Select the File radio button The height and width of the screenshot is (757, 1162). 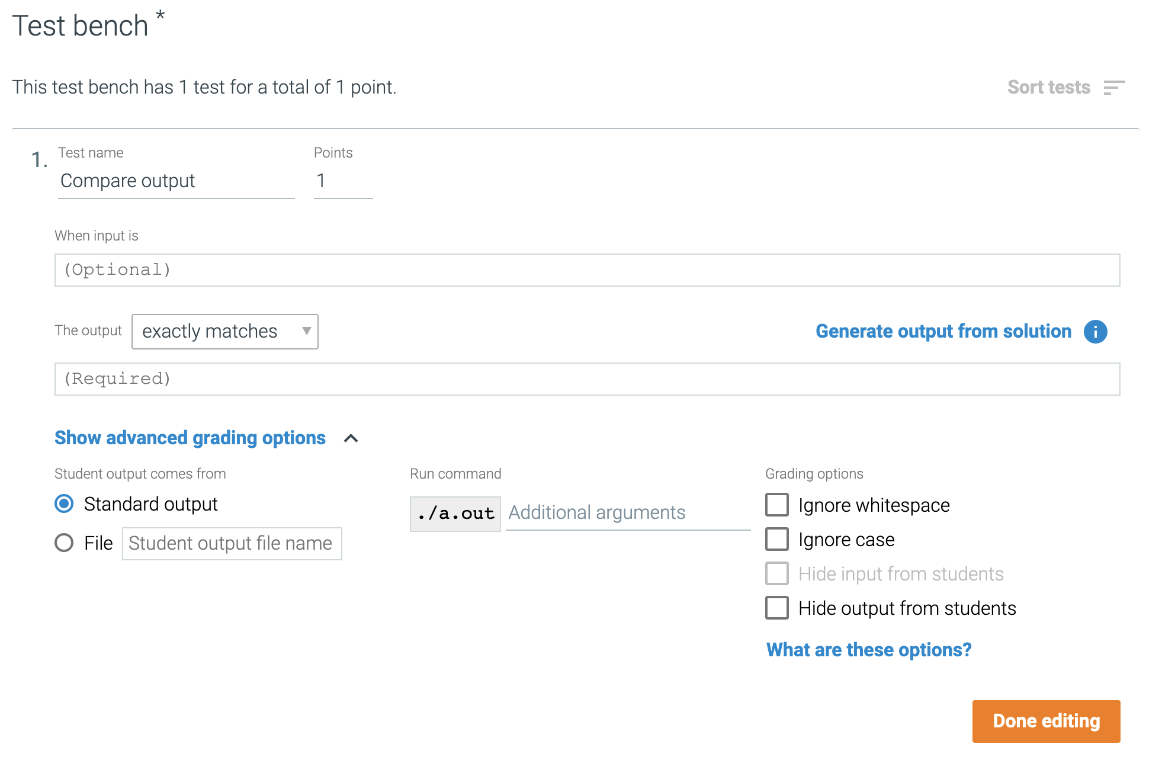(64, 543)
